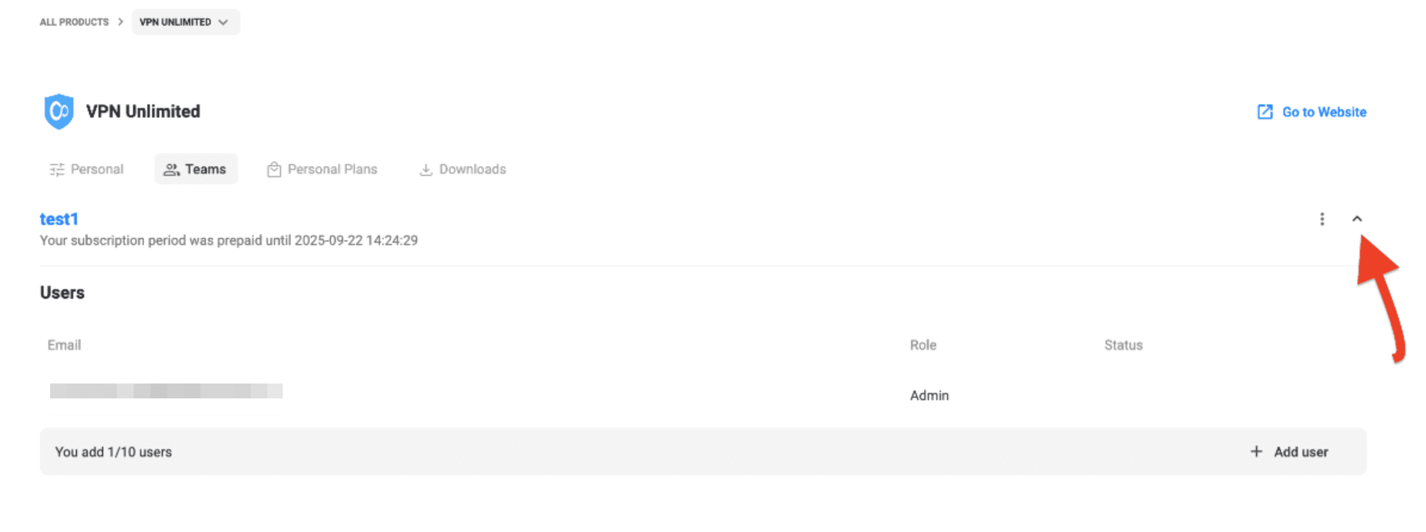The width and height of the screenshot is (1426, 532).
Task: Open the test1 team name link
Action: click(x=59, y=219)
